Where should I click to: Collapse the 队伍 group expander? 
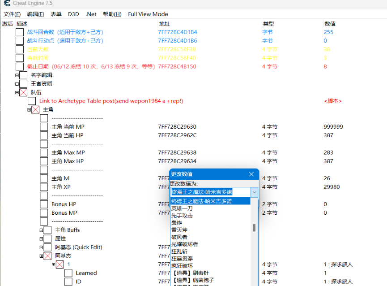[17, 92]
